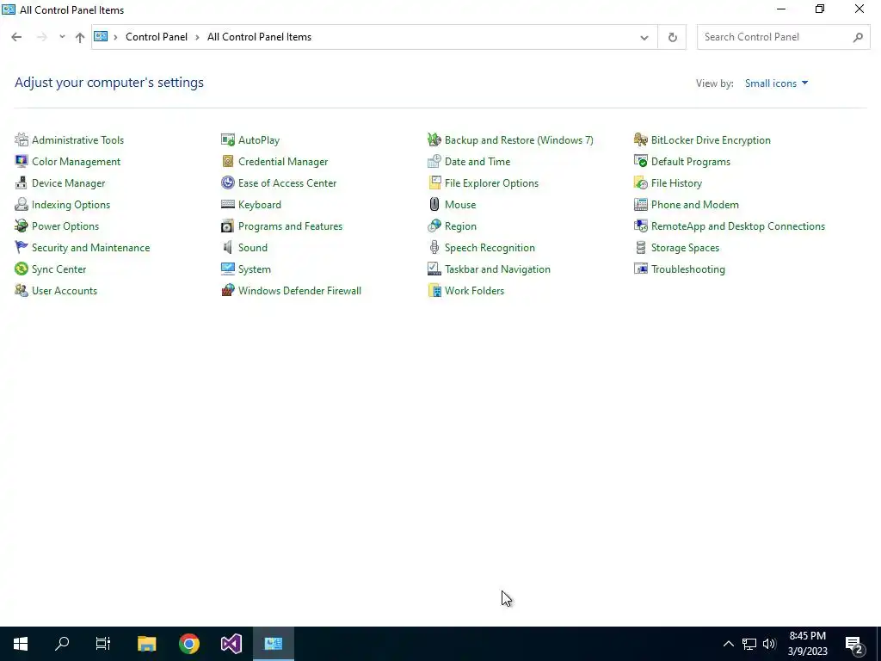Image resolution: width=881 pixels, height=661 pixels.
Task: Open the Windows Defender Firewall icon
Action: point(227,291)
